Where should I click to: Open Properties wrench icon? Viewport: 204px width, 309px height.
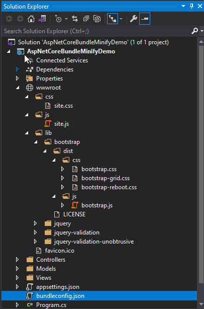pyautogui.click(x=133, y=19)
